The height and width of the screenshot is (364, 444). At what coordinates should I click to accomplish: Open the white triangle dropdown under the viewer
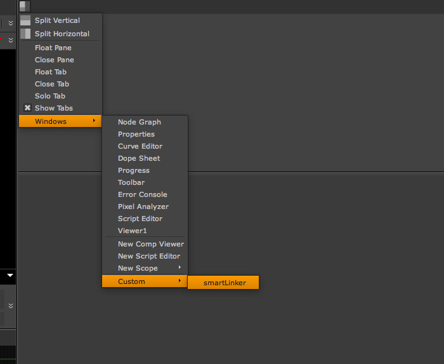[x=10, y=276]
